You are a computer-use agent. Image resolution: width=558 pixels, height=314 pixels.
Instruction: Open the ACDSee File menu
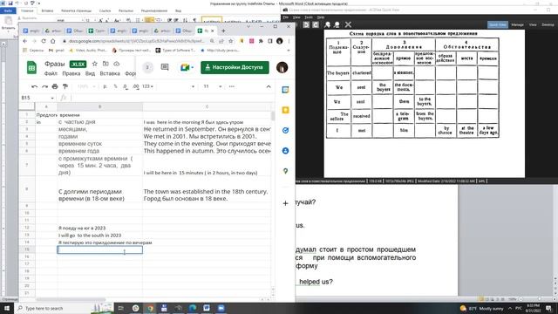[x=286, y=17]
